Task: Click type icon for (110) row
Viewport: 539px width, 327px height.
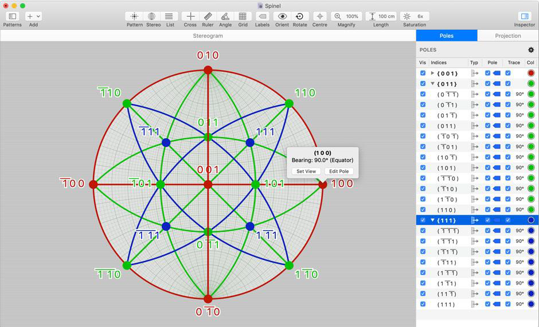Action: coord(475,209)
